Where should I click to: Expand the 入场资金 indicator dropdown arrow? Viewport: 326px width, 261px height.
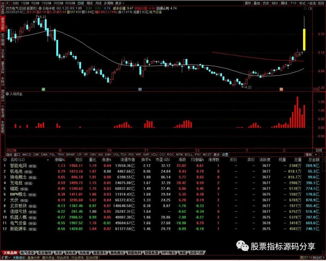point(8,94)
